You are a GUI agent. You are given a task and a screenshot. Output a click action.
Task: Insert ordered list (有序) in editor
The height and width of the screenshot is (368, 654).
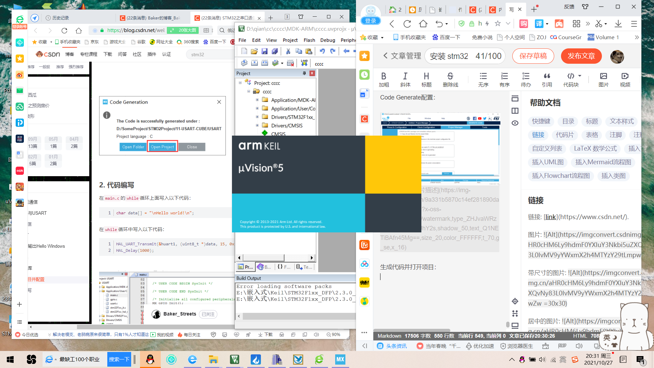pos(504,80)
